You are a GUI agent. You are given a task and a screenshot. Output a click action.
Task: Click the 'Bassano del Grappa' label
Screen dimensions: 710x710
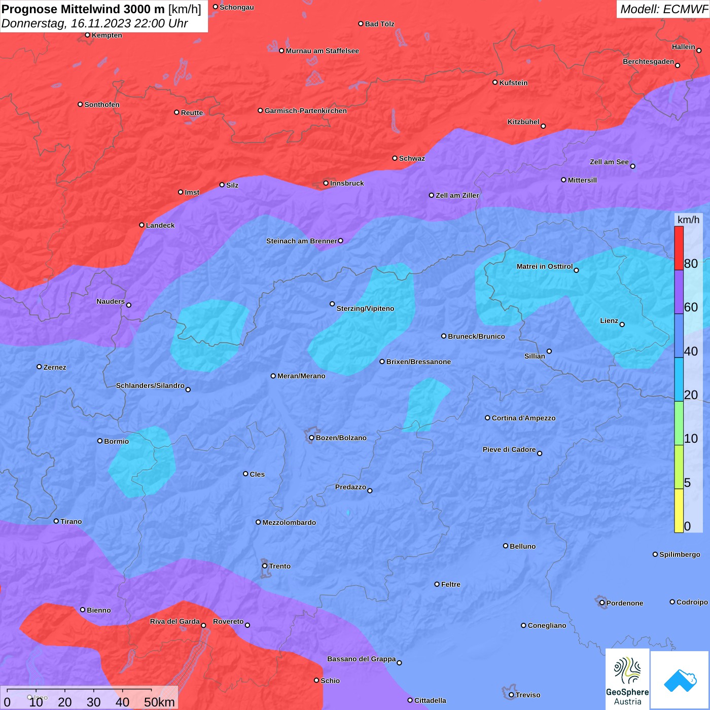tap(362, 659)
